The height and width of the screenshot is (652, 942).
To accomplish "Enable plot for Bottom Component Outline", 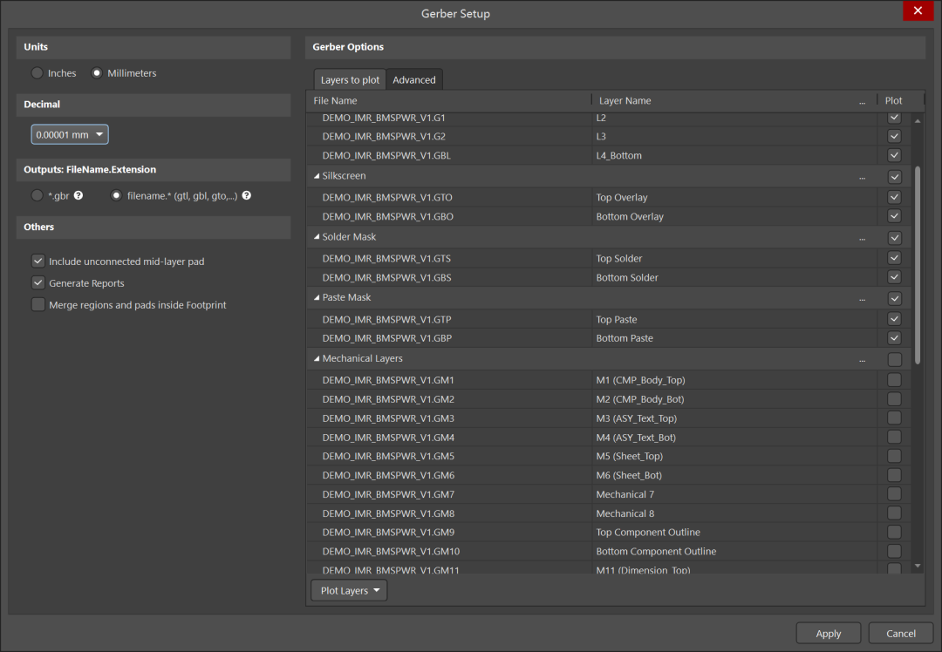I will coord(894,551).
